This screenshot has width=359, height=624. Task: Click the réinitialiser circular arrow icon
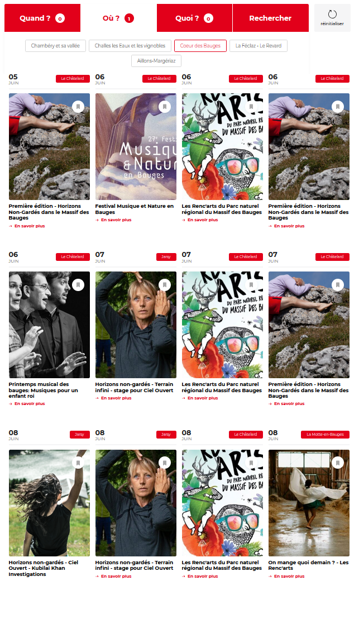coord(332,15)
